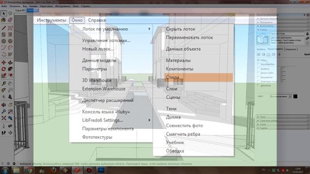Choose the Rectangle drawing tool
This screenshot has height=174, width=310.
click(x=3, y=34)
